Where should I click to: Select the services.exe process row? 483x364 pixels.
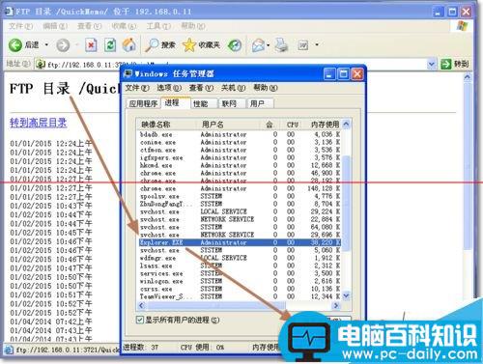tap(240, 273)
